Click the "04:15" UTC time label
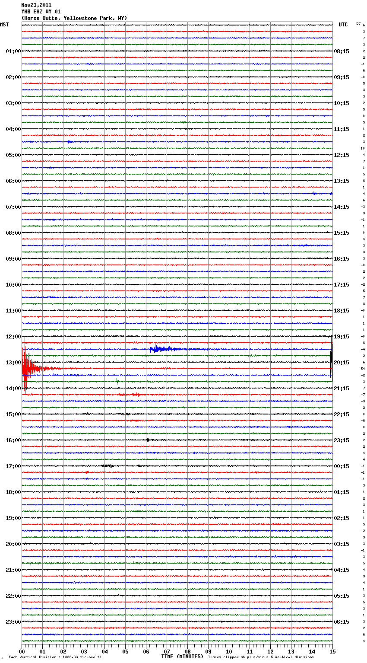Screen dimensions: 367x663 [342, 570]
